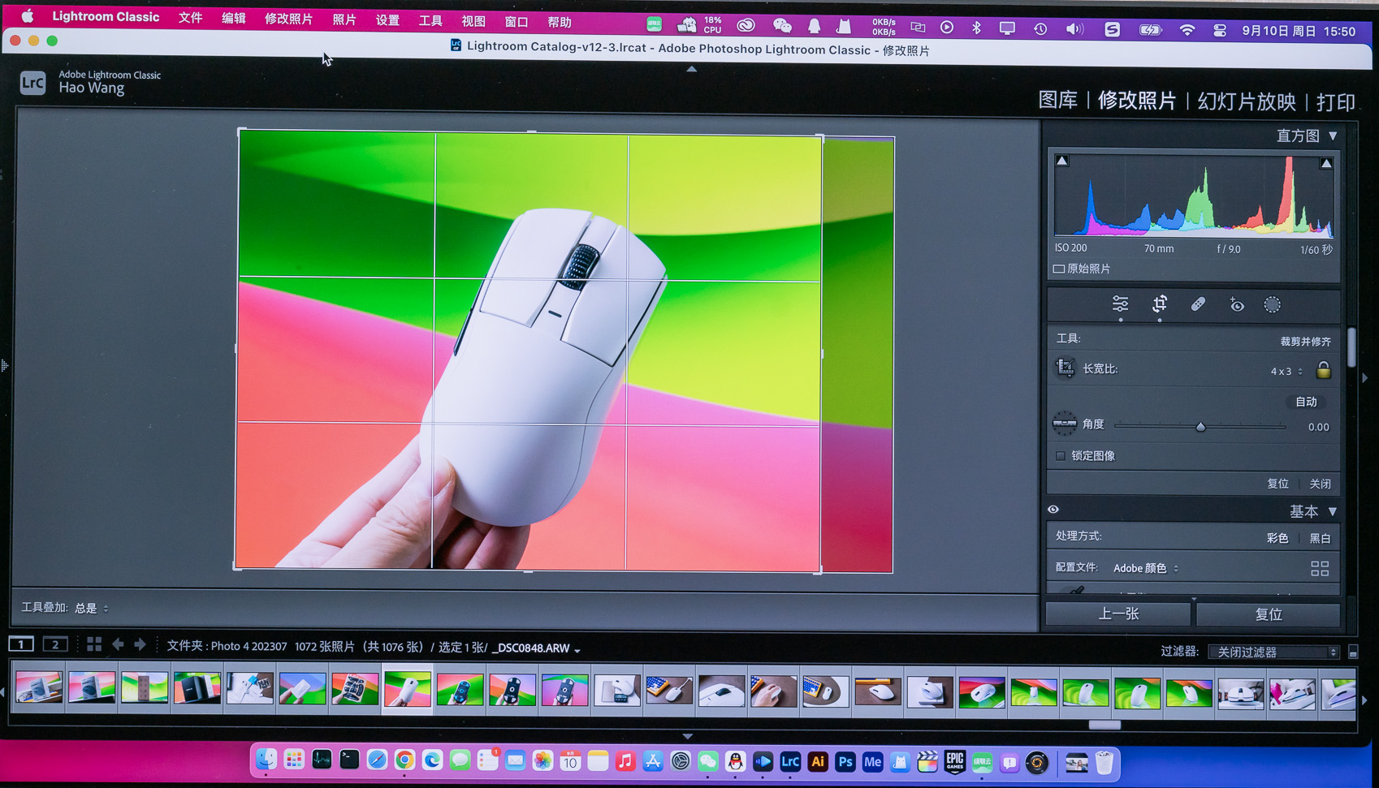This screenshot has height=788, width=1379.
Task: Open the 4x3 aspect ratio dropdown
Action: [1286, 371]
